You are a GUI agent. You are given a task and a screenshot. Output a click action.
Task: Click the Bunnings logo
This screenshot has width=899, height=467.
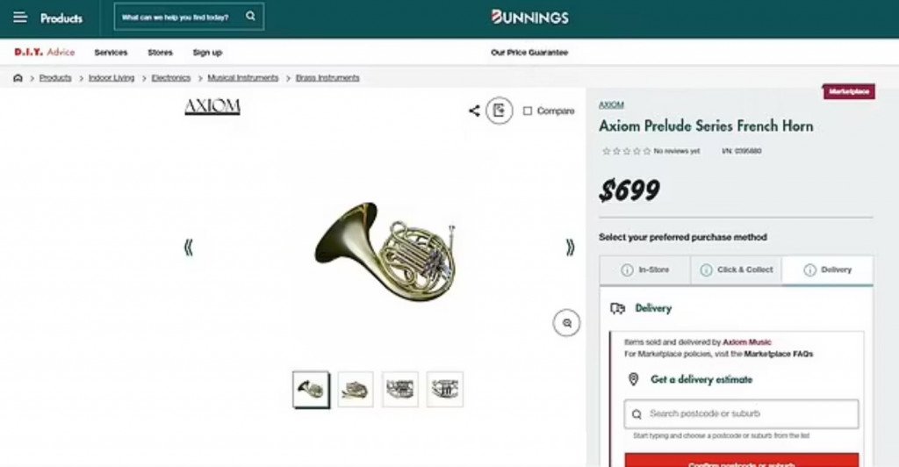click(529, 18)
